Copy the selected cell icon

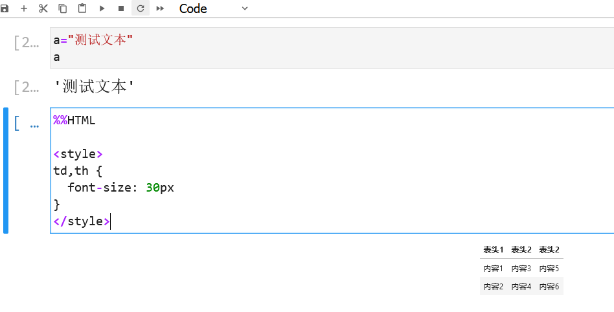point(63,8)
